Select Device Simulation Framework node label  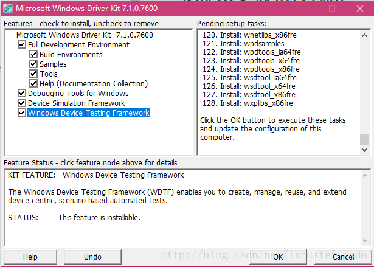coord(77,103)
